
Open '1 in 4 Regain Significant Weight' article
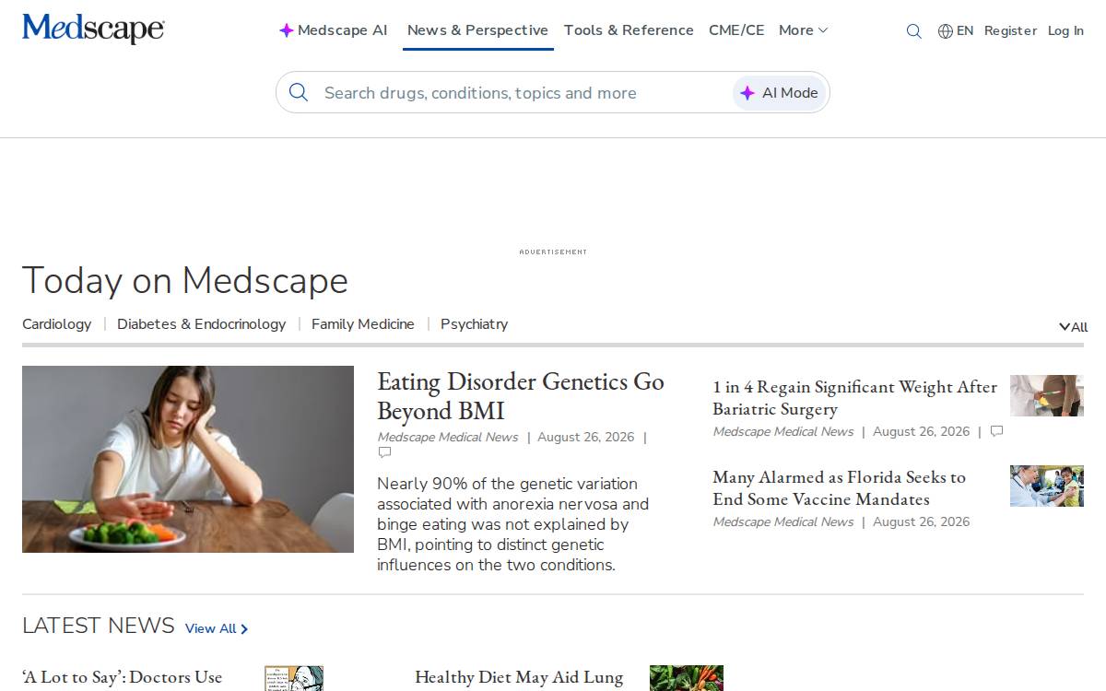coord(854,398)
